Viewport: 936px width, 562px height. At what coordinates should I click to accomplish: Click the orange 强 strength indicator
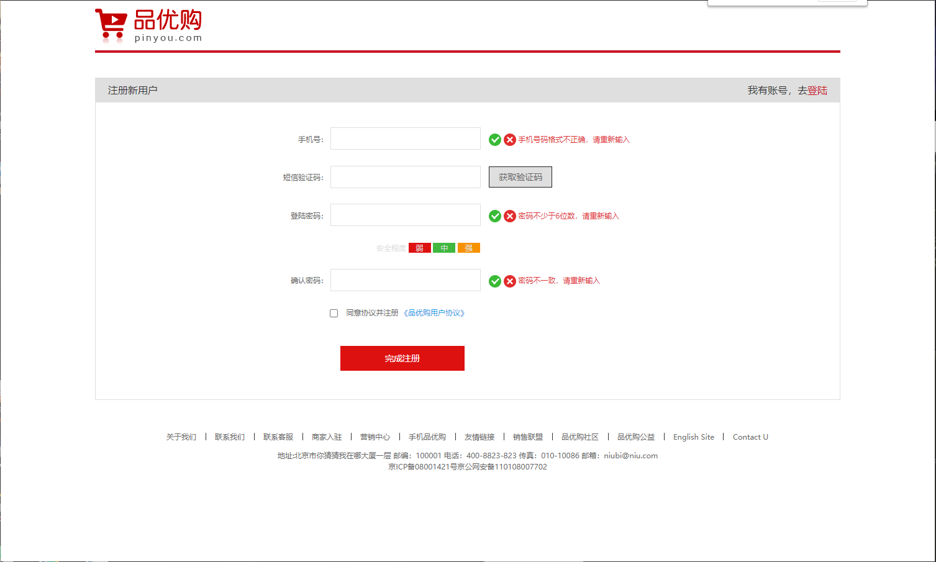(469, 248)
